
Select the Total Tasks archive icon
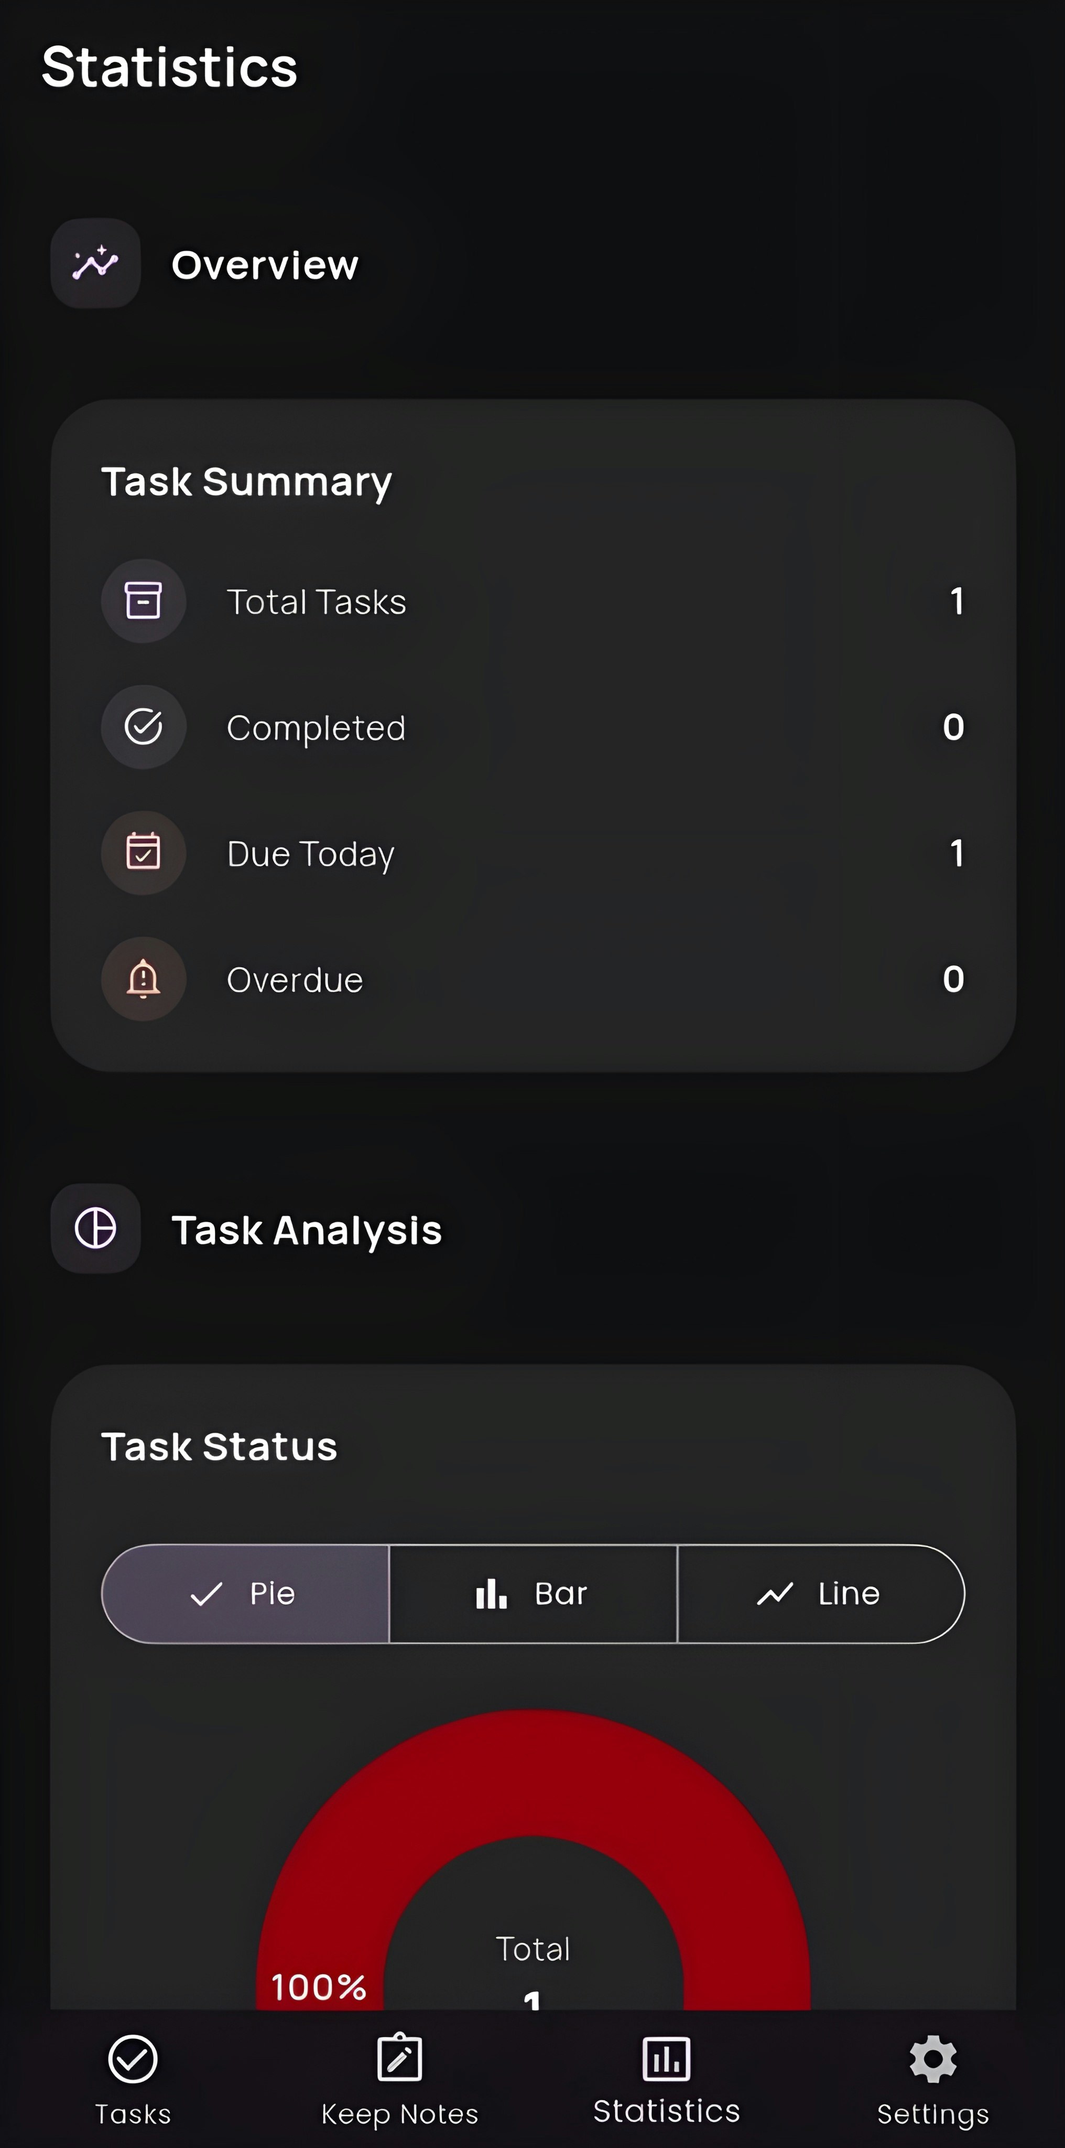pyautogui.click(x=143, y=600)
